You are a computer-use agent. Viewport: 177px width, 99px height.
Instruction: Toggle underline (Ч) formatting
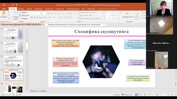coord(37,17)
